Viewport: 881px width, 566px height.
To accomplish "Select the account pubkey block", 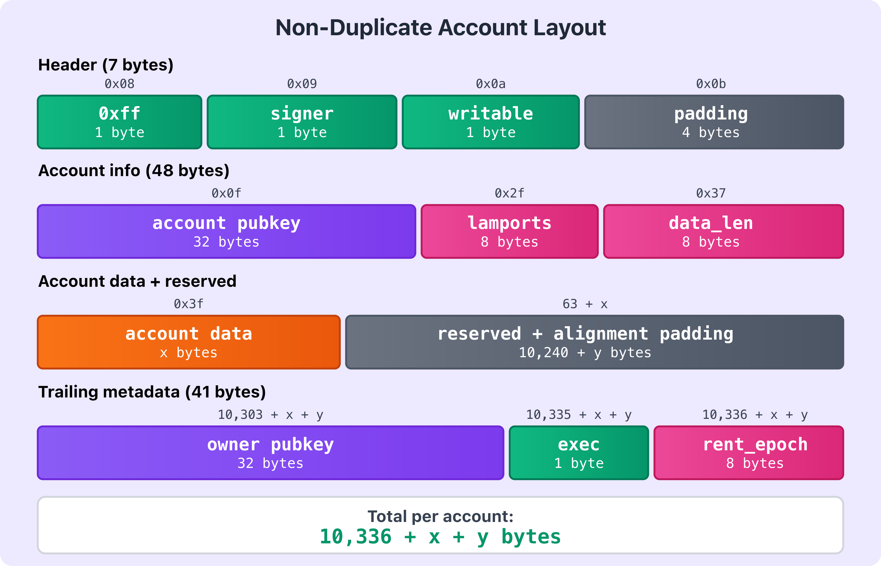I will pyautogui.click(x=226, y=231).
